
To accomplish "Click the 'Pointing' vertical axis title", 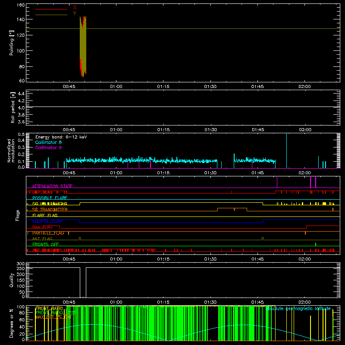I will [12, 43].
